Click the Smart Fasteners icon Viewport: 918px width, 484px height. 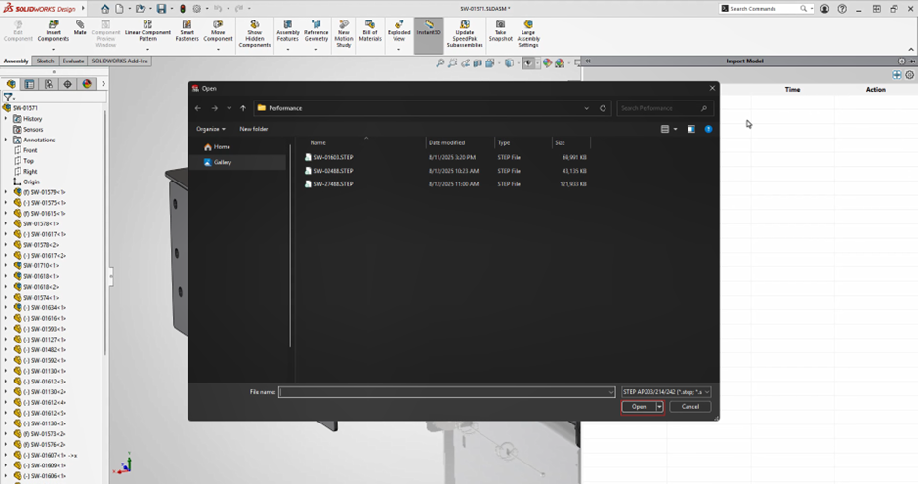click(187, 31)
